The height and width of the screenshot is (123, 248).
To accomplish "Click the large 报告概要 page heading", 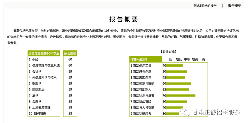I will click(124, 19).
